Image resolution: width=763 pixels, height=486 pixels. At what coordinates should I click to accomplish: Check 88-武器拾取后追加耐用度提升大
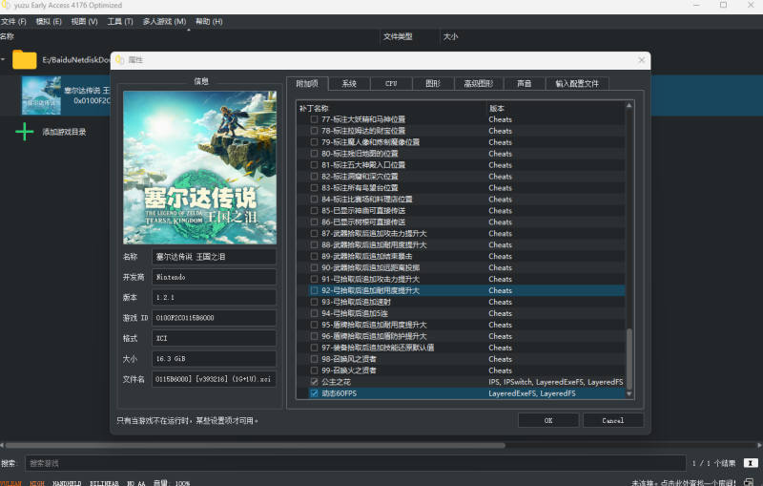click(x=314, y=244)
